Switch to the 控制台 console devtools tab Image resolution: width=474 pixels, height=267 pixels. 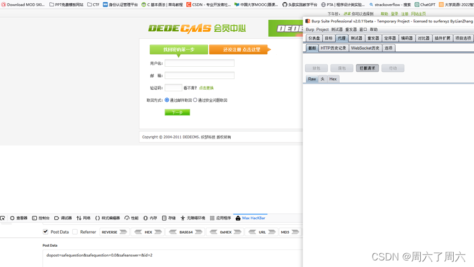click(41, 218)
